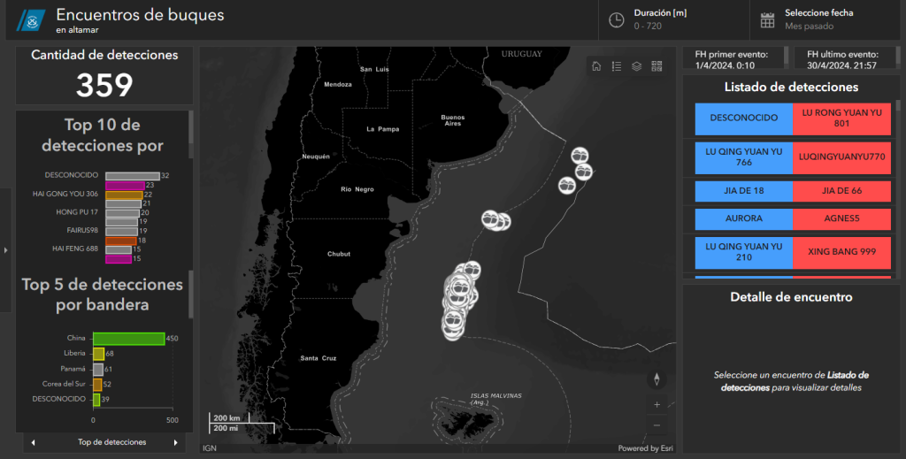Reset map orientation with compass icon

(x=656, y=379)
